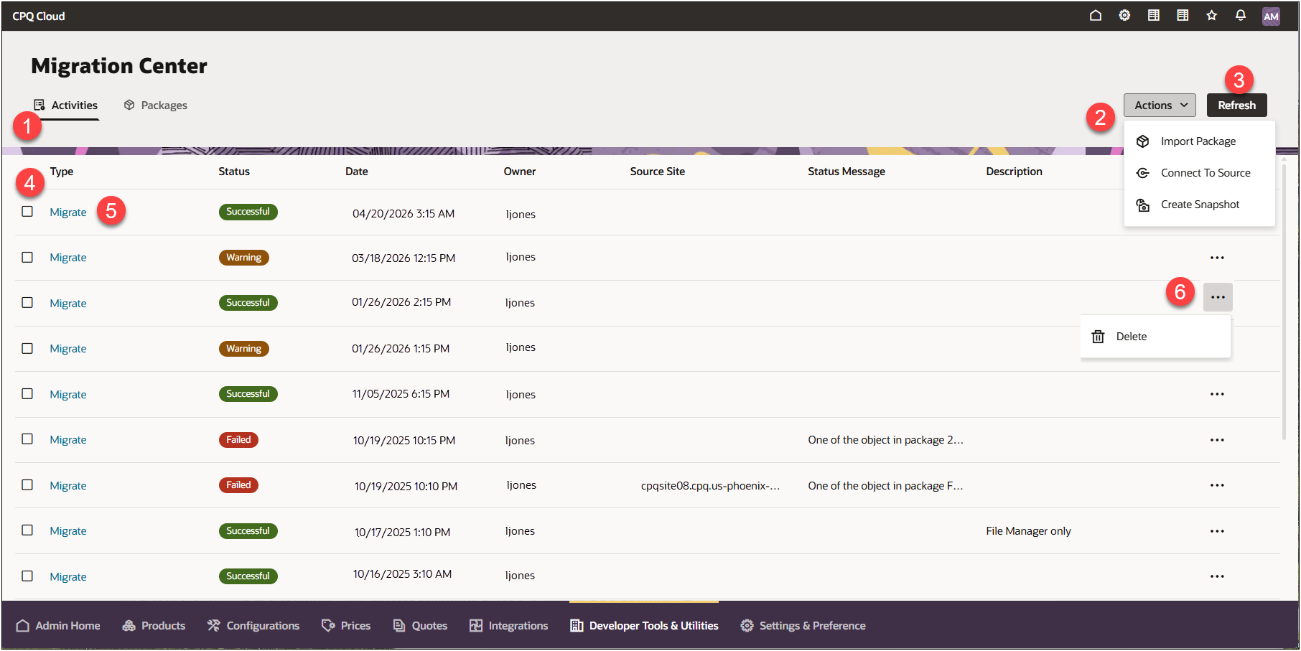Click the first list icon in top bar

click(x=1153, y=15)
